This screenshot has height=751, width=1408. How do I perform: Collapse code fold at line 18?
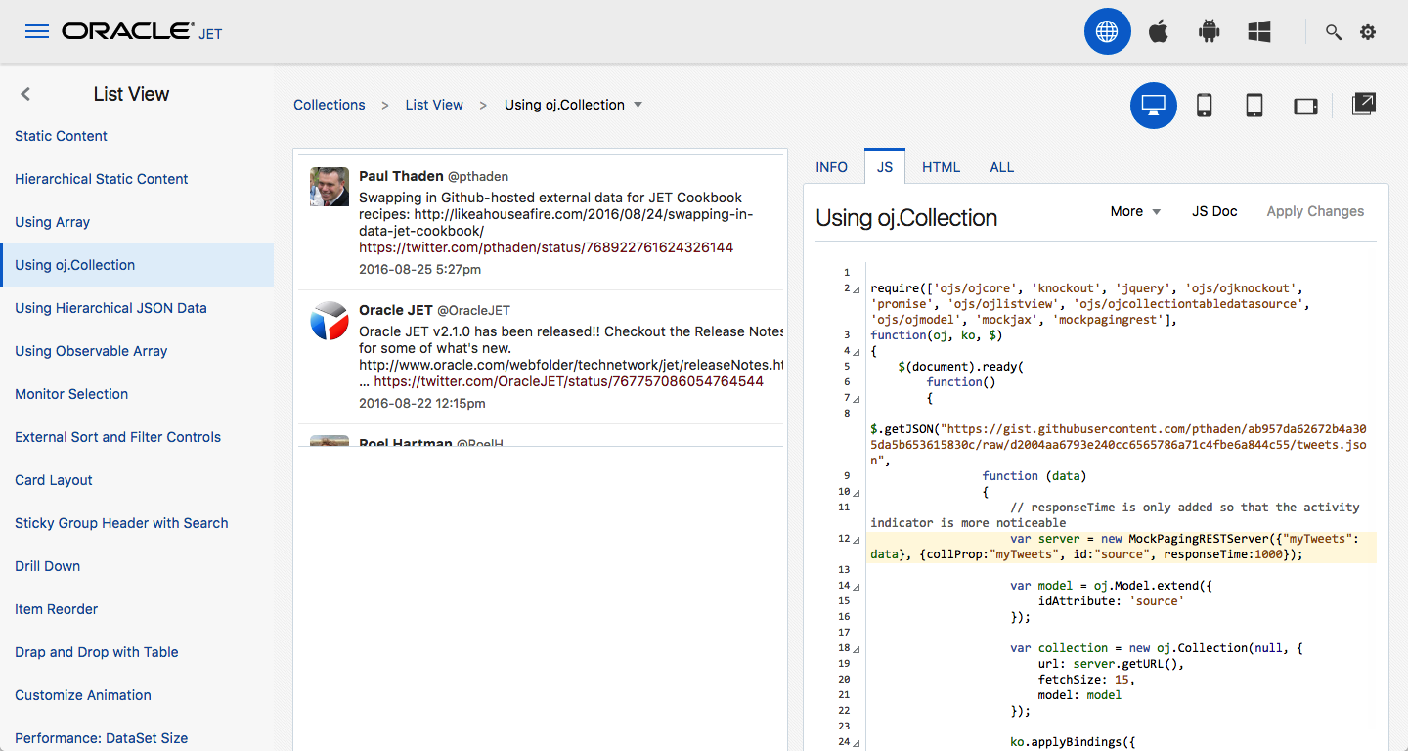857,649
